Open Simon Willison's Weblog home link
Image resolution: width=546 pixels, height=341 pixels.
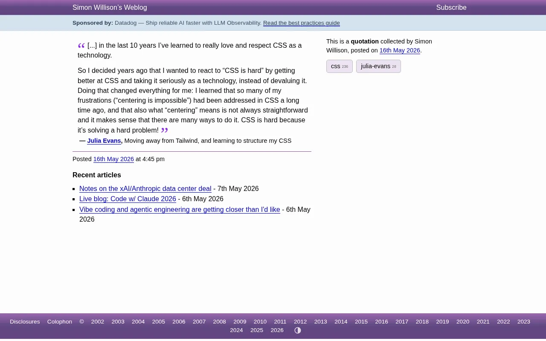coord(110,8)
